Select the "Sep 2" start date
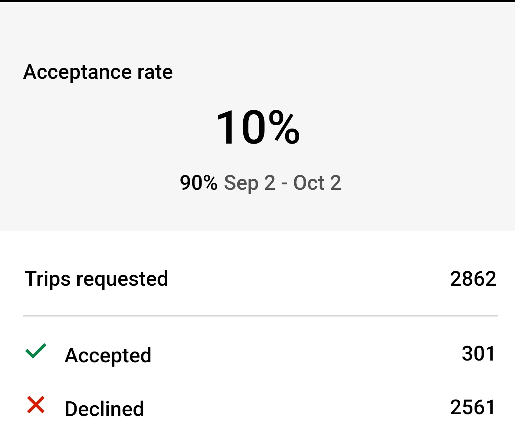This screenshot has height=430, width=515. [x=249, y=183]
